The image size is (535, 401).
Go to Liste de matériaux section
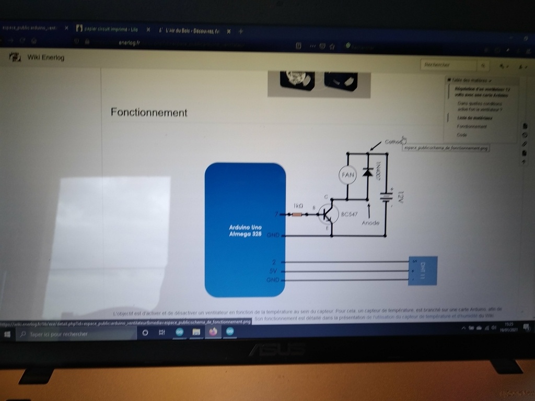(x=474, y=118)
